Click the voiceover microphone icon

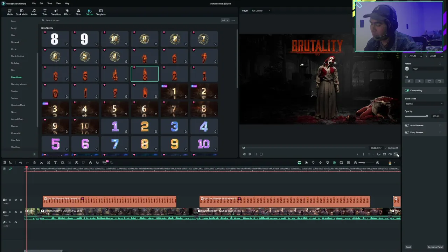coord(320,162)
